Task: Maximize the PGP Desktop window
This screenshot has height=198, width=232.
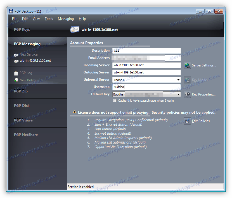Action: pos(209,11)
